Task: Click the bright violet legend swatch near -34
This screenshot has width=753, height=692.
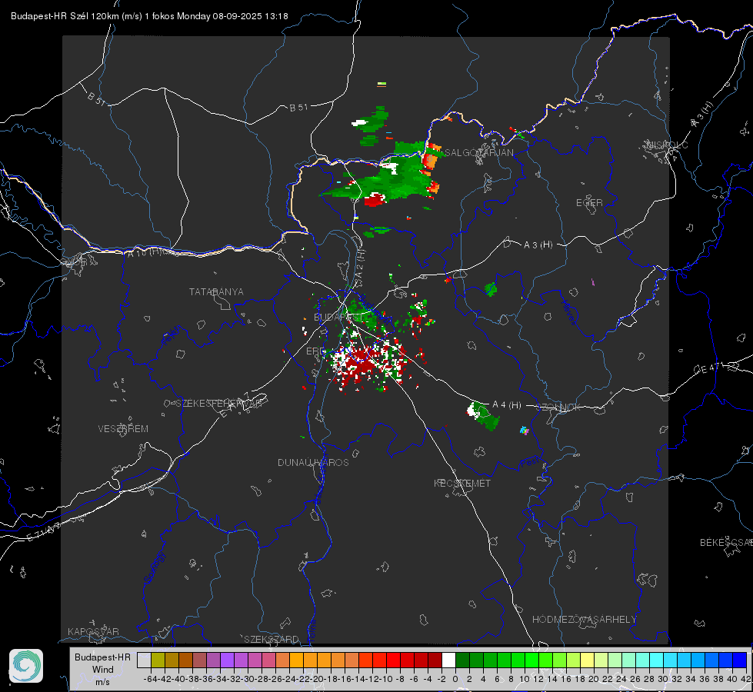Action: pos(227,660)
